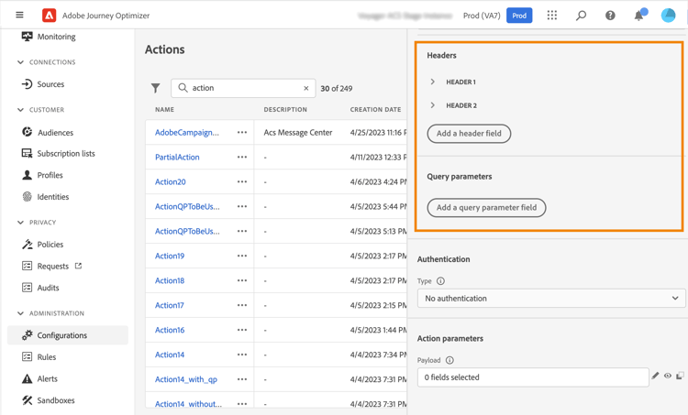
Task: Edit payload with the pencil icon
Action: (x=655, y=377)
